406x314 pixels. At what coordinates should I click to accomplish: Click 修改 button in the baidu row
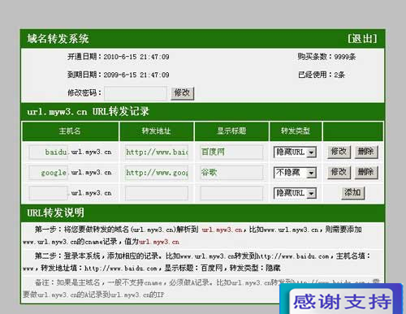click(x=339, y=152)
